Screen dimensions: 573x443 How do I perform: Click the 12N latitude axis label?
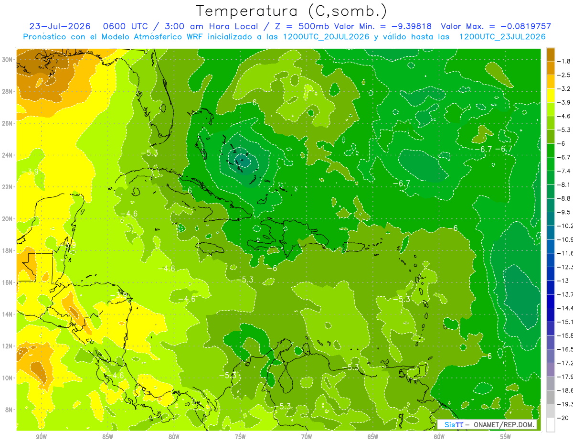(8, 346)
